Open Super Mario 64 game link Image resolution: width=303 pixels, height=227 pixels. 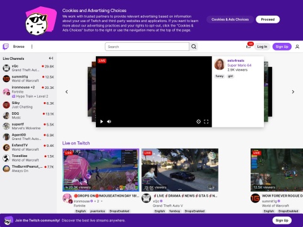tap(239, 65)
